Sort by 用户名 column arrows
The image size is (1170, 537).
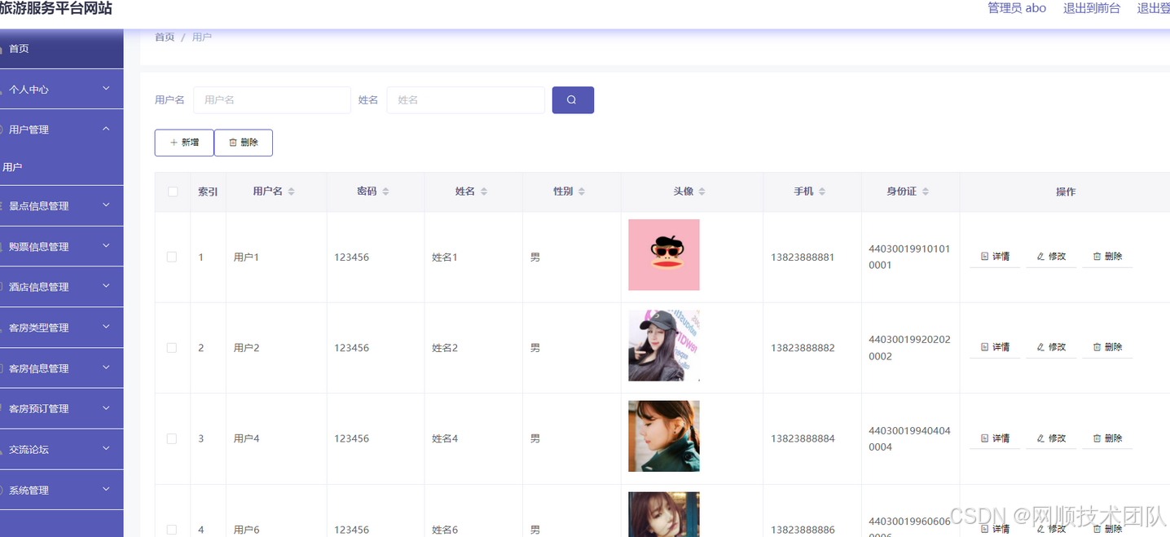292,191
